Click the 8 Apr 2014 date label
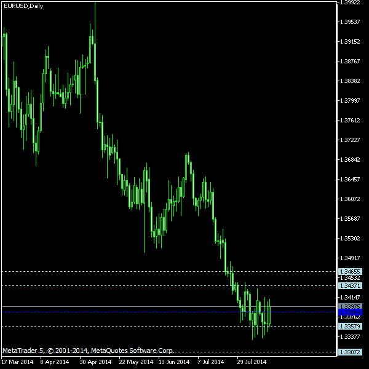This screenshot has height=369, width=369. point(55,362)
